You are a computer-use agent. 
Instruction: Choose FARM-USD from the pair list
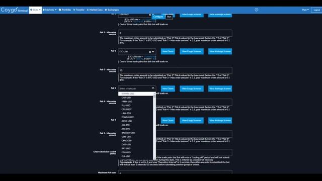(136, 102)
